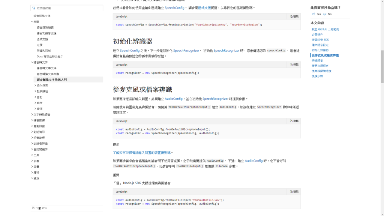This screenshot has width=384, height=216.
Task: Jump to 必要條件 section
Action: [x=317, y=34]
